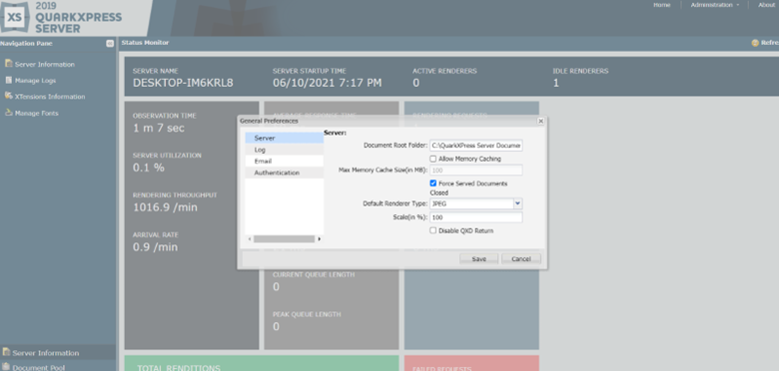The height and width of the screenshot is (371, 779).
Task: Click the observation time 1 m 7 sec
Action: coord(159,128)
